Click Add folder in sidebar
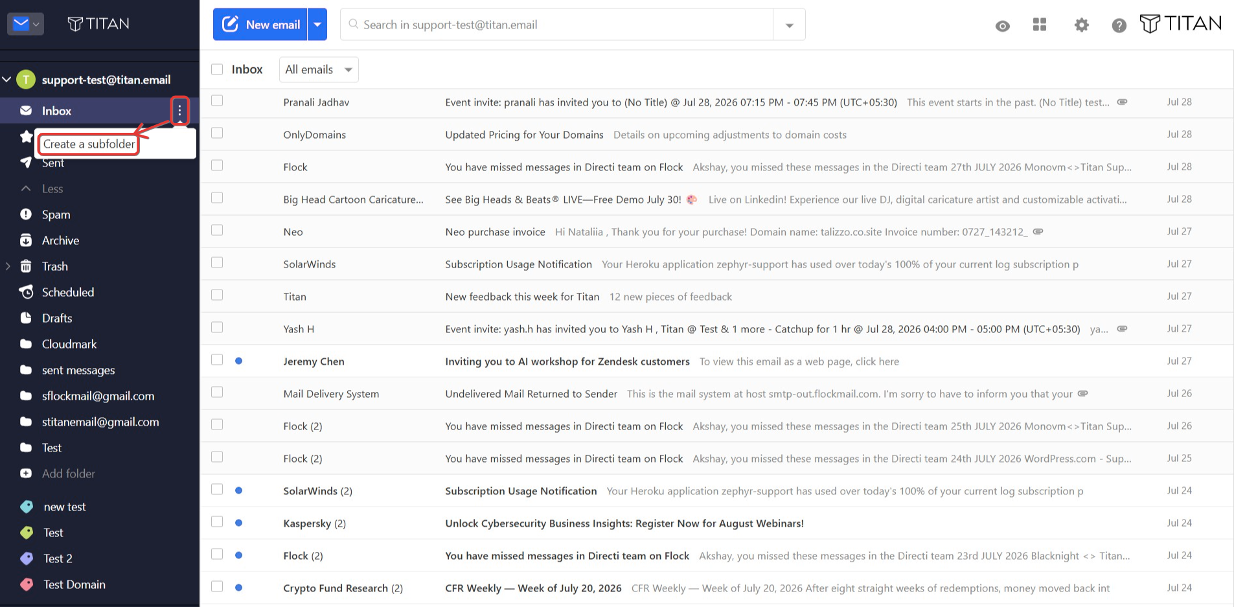Viewport: 1234px width, 607px height. [x=69, y=474]
